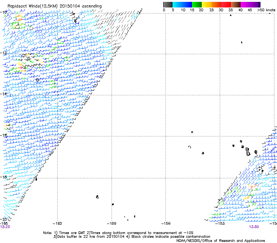The height and width of the screenshot is (243, 277).
Task: Click the latitude label '-12'
Action: click(x=3, y=53)
